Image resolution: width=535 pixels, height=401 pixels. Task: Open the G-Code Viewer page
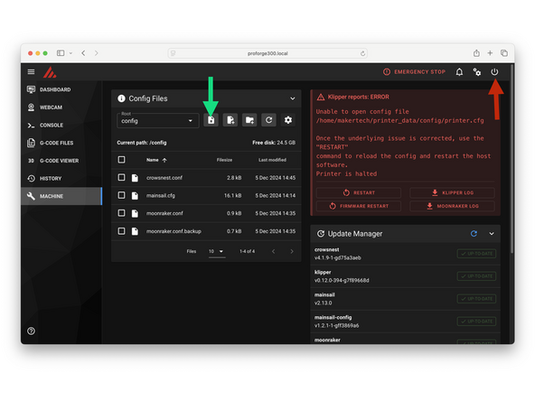tap(61, 161)
